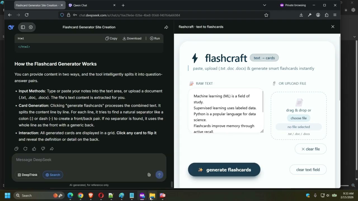Click the choose file button
The width and height of the screenshot is (358, 201).
299,118
